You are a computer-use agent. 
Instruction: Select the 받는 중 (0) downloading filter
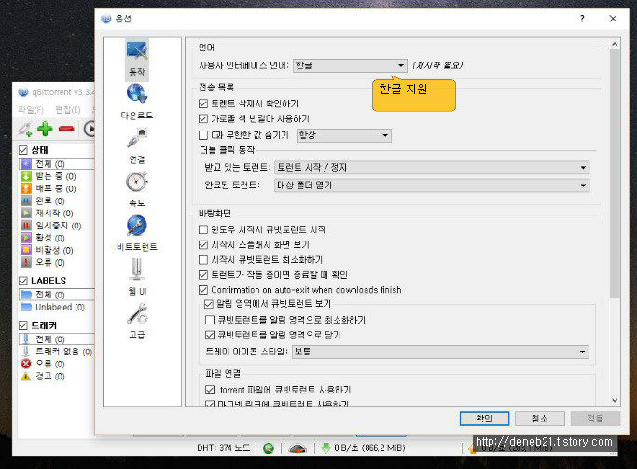(48, 176)
